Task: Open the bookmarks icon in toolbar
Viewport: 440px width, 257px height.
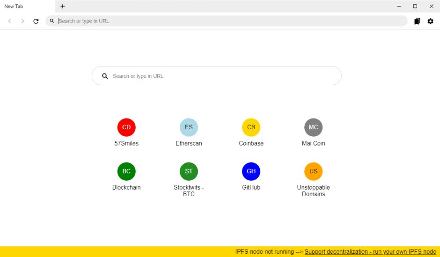Action: 417,21
